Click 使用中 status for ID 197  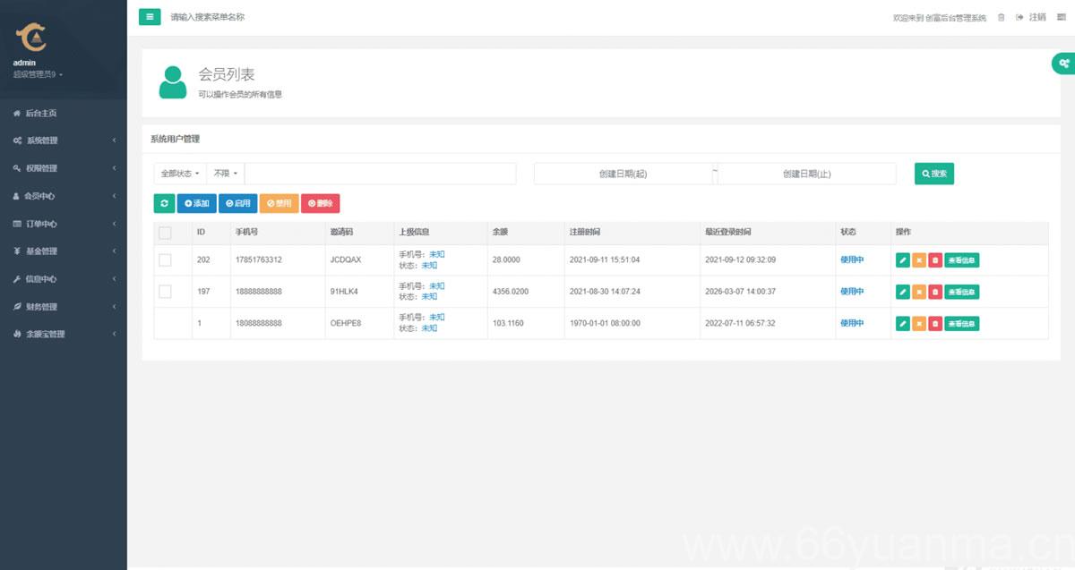click(852, 291)
